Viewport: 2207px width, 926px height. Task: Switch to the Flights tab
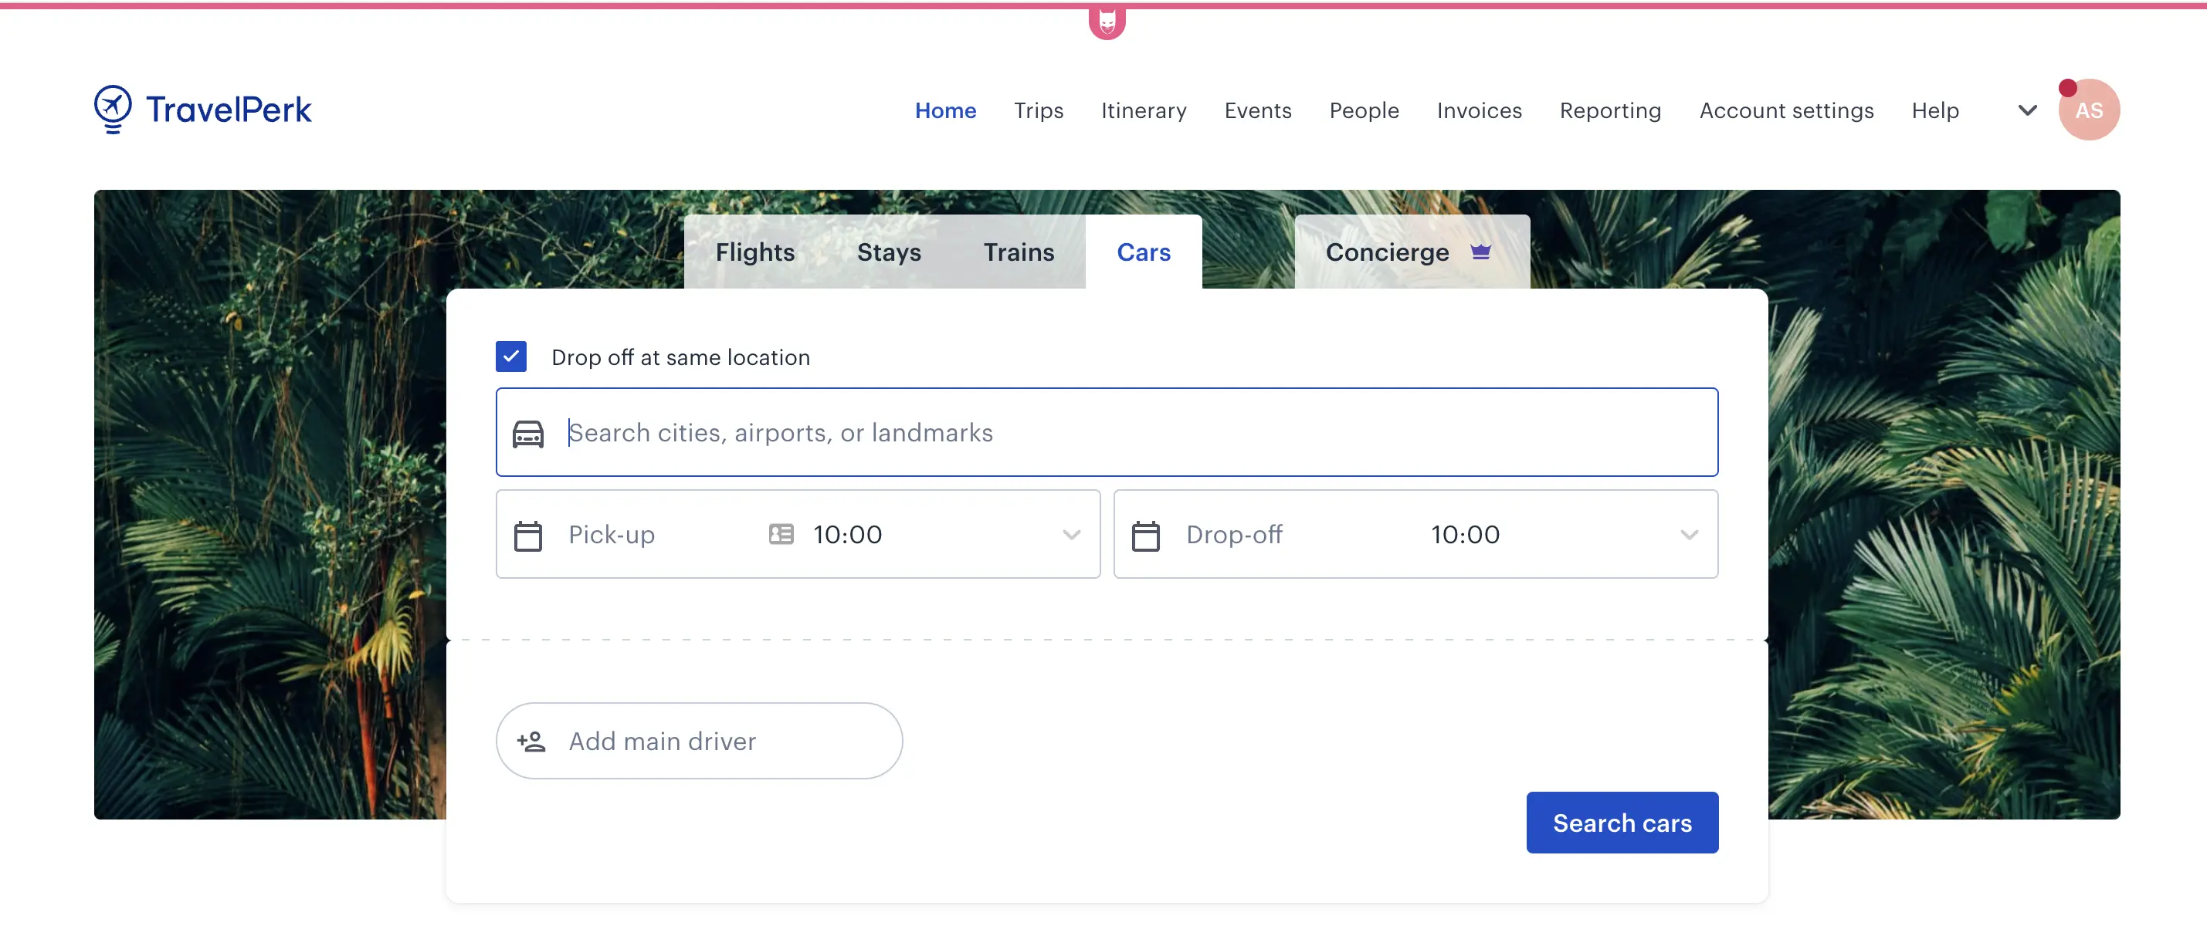pos(754,252)
